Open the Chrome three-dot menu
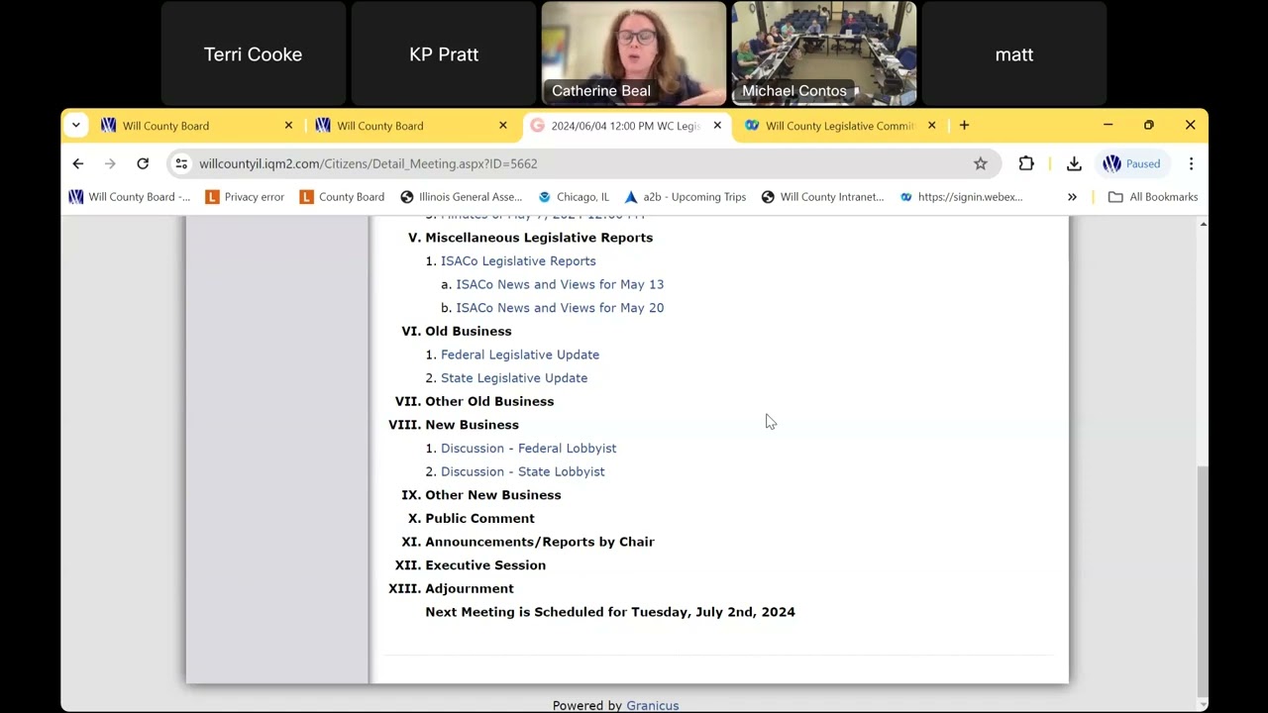 coord(1191,163)
